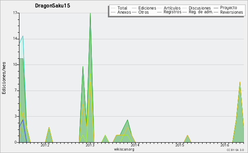The image size is (248, 153).
Task: Select the Reversiones legend entry
Action: point(231,12)
